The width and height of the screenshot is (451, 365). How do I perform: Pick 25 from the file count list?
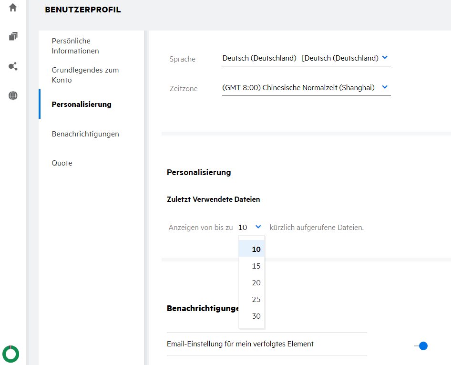(x=256, y=299)
